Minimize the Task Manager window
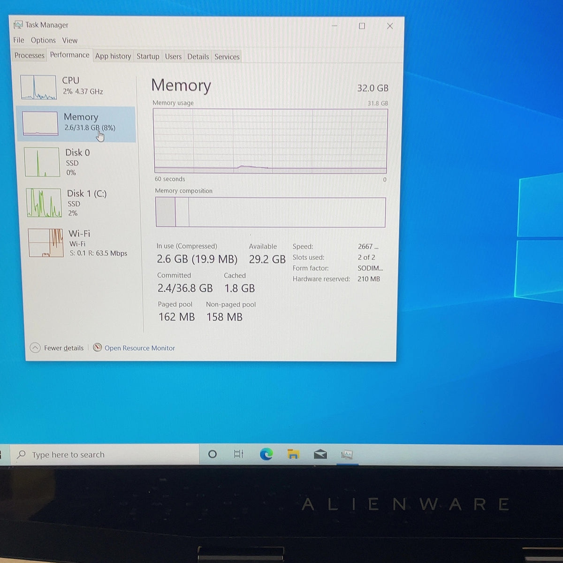 334,26
